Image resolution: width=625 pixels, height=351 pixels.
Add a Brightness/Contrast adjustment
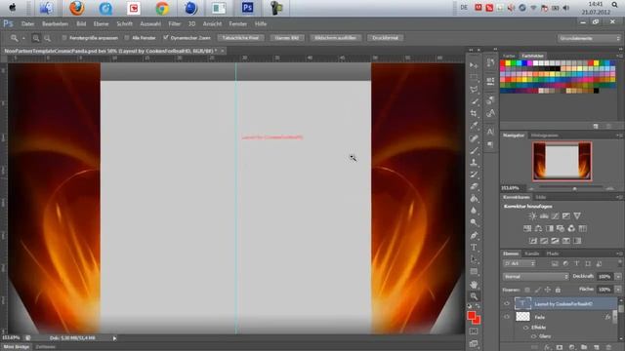coord(532,216)
